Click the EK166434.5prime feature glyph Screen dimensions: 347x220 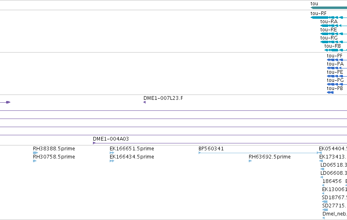112,161
